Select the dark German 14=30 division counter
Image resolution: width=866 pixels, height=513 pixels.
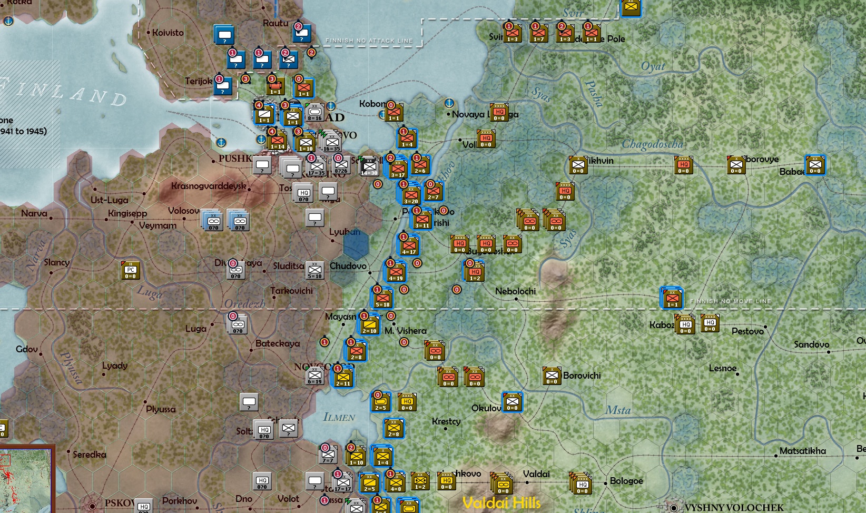click(369, 167)
